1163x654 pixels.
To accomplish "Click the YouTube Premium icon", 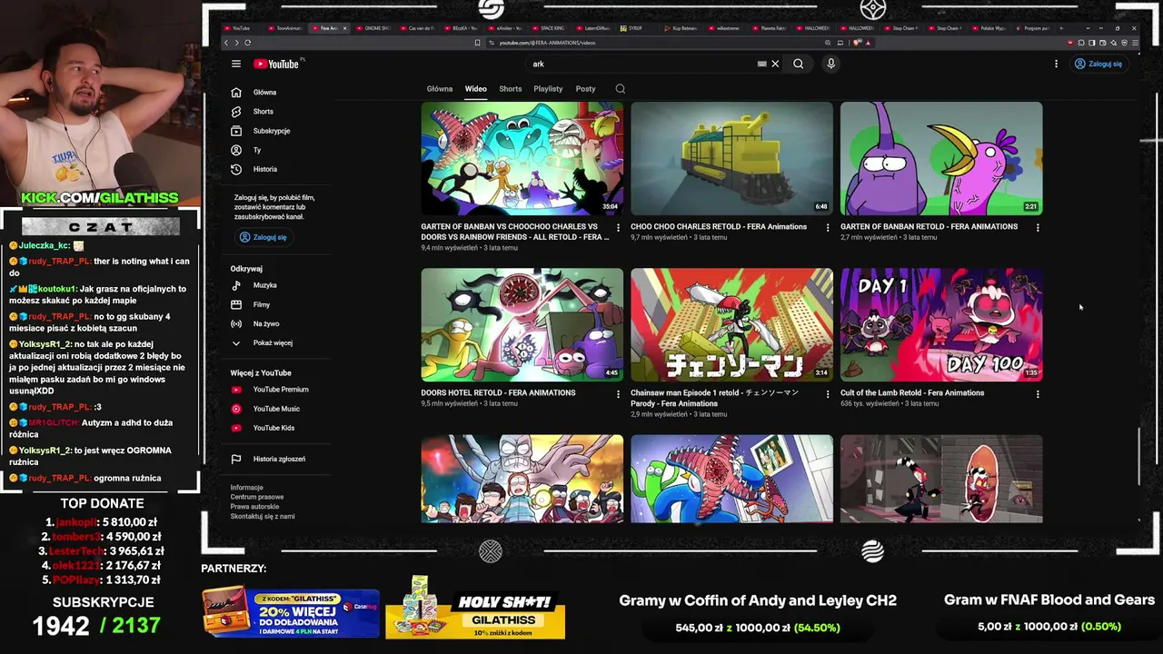I will (x=236, y=390).
